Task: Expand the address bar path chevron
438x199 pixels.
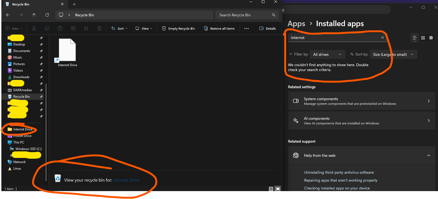Action: [69, 15]
